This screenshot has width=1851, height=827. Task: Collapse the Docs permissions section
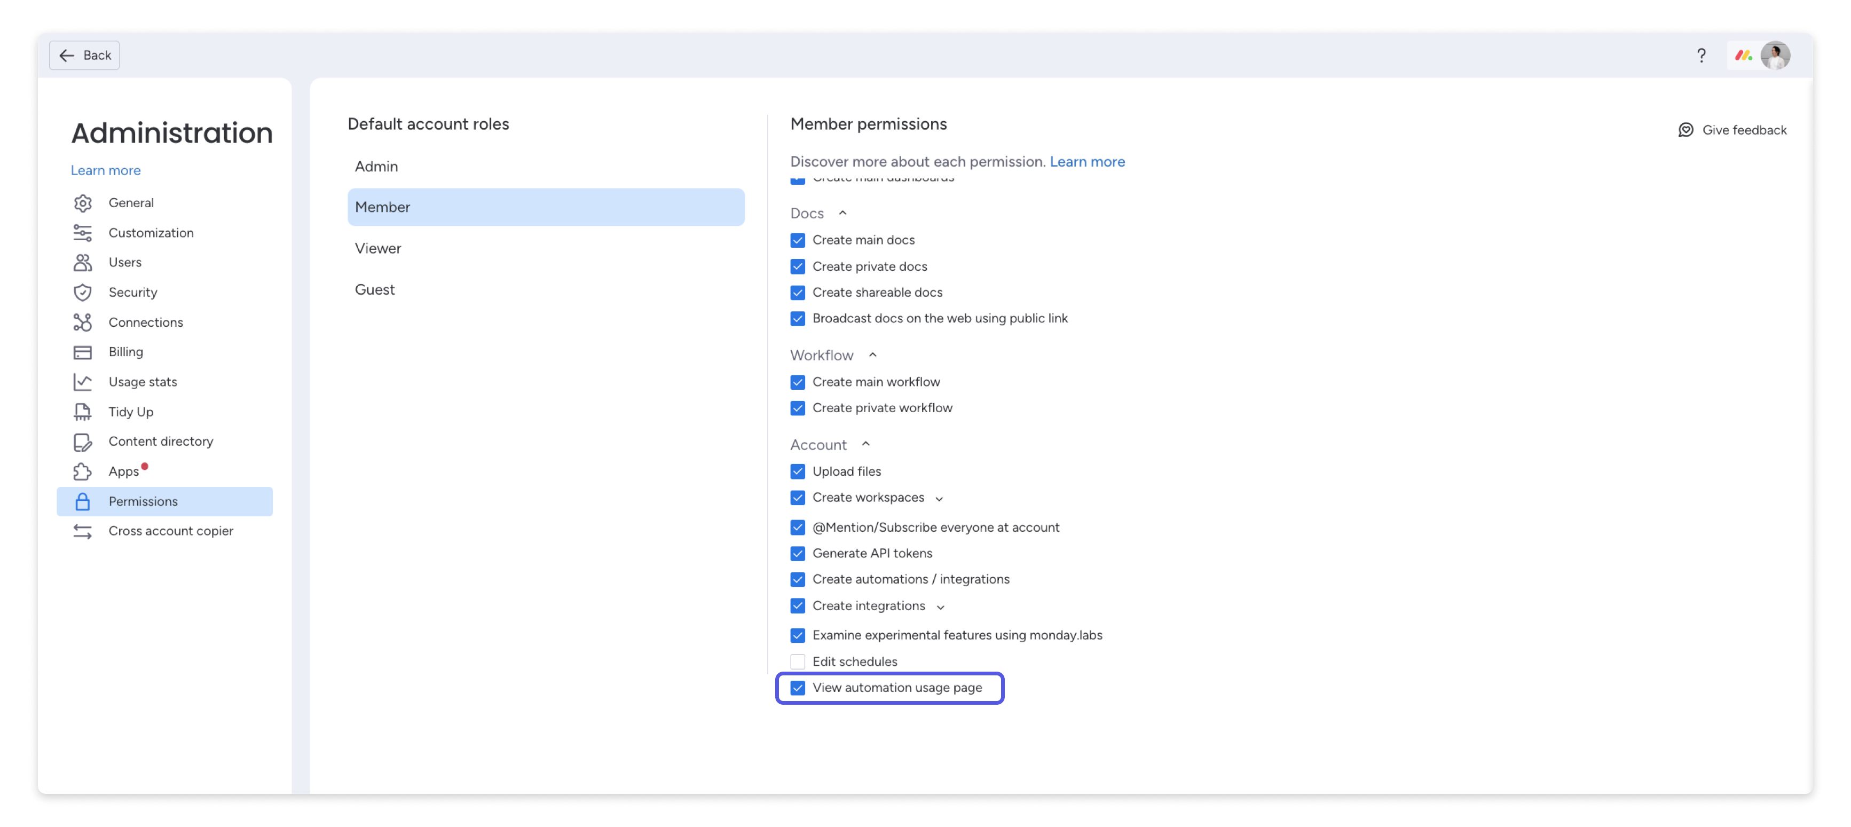(x=842, y=212)
